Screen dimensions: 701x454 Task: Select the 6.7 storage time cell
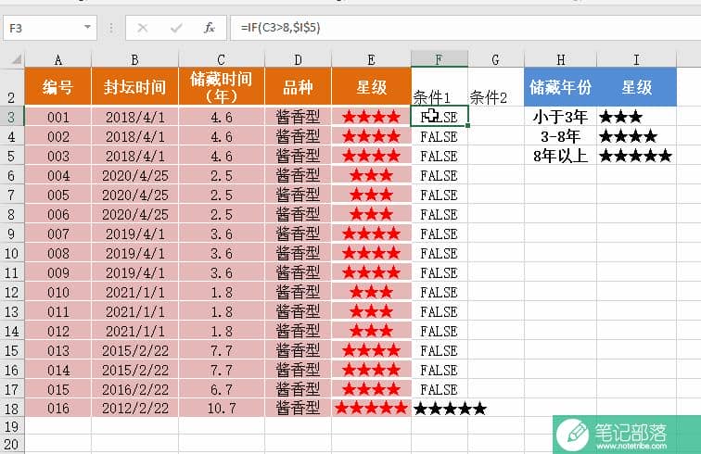pyautogui.click(x=222, y=389)
